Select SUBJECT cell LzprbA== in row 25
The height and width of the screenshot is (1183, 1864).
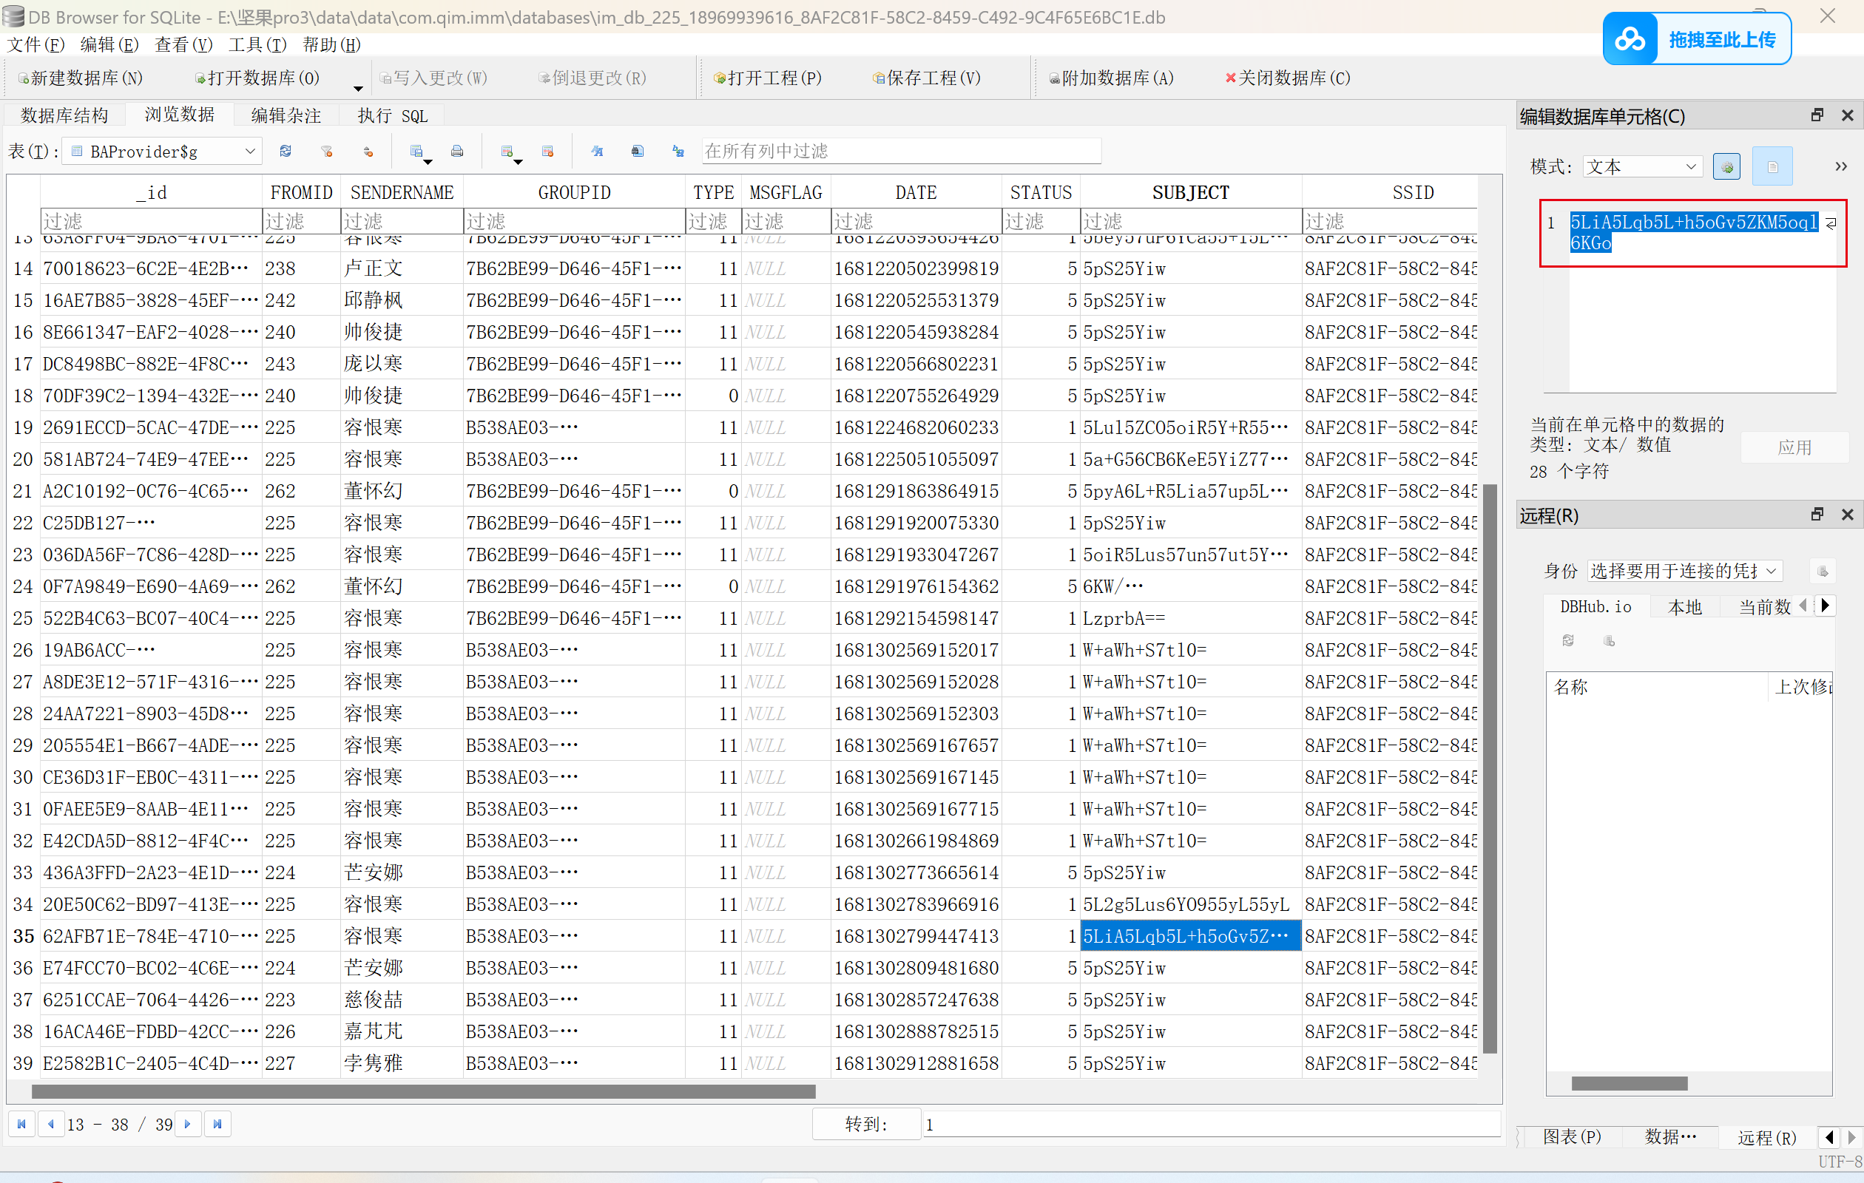click(x=1191, y=617)
